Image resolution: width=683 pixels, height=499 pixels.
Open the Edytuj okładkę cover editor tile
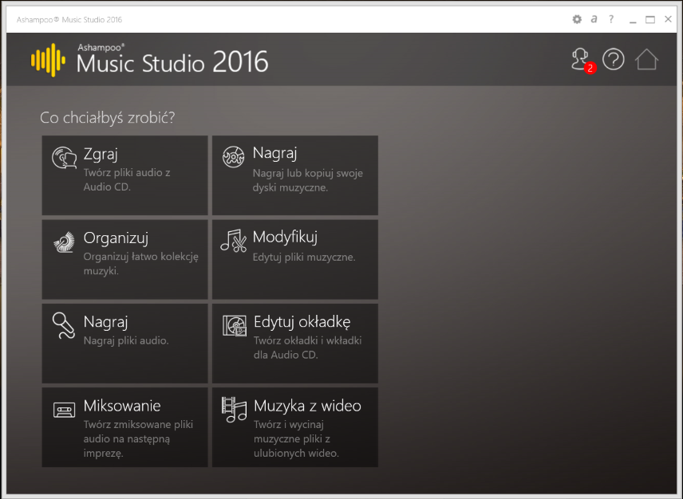pos(295,344)
